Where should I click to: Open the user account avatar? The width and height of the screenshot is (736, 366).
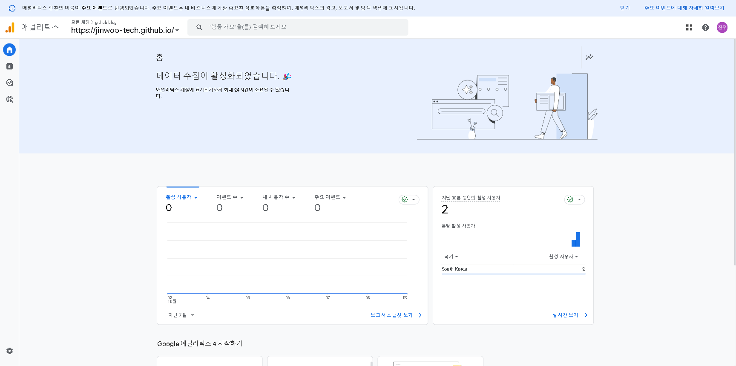point(722,27)
